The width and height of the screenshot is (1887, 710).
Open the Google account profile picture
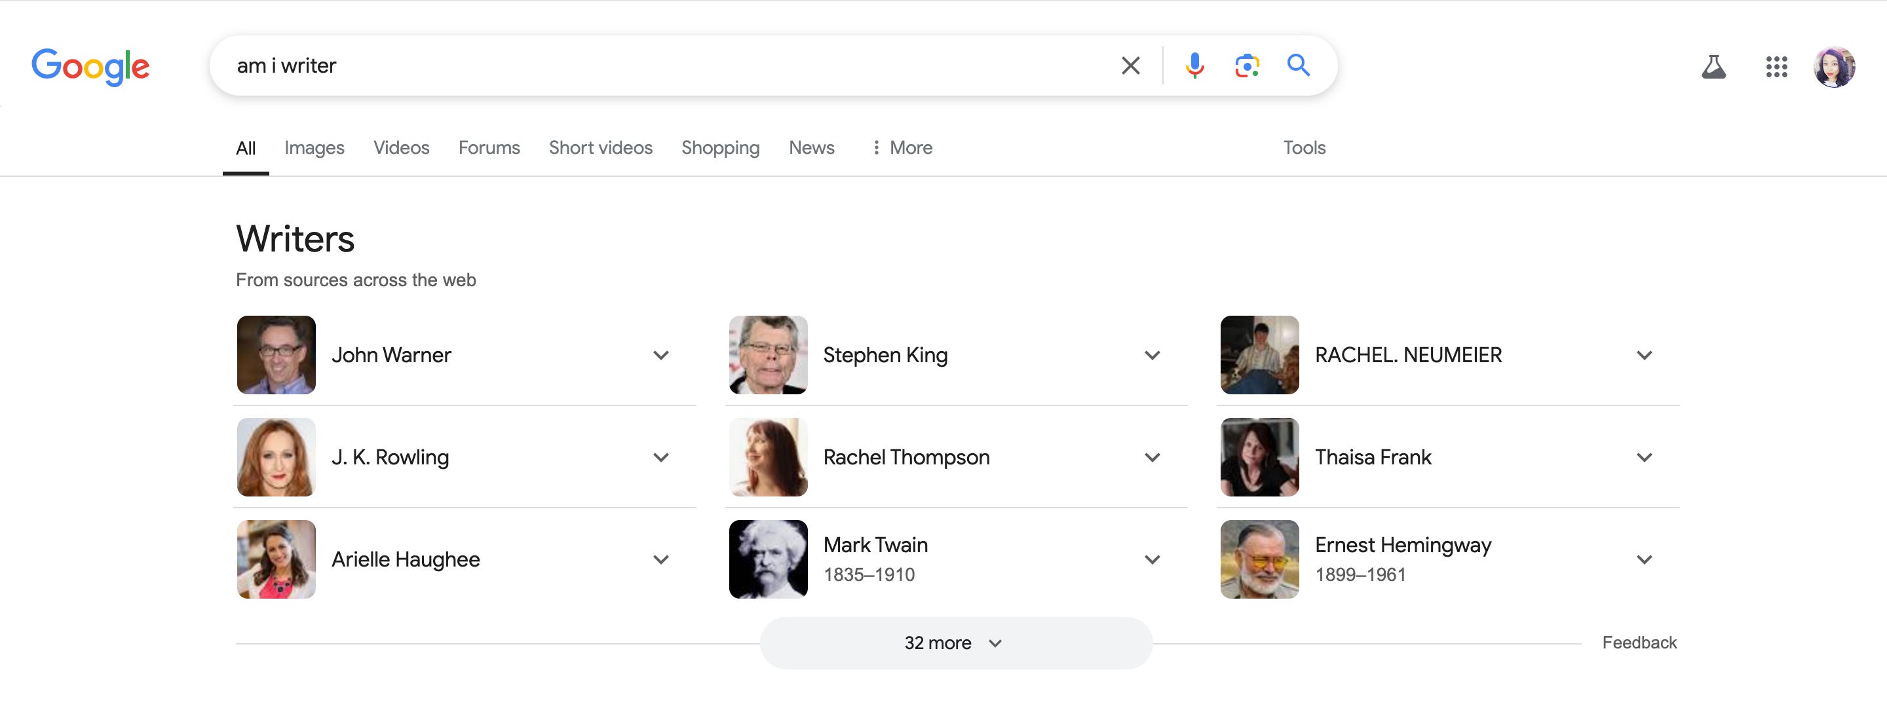(1833, 67)
